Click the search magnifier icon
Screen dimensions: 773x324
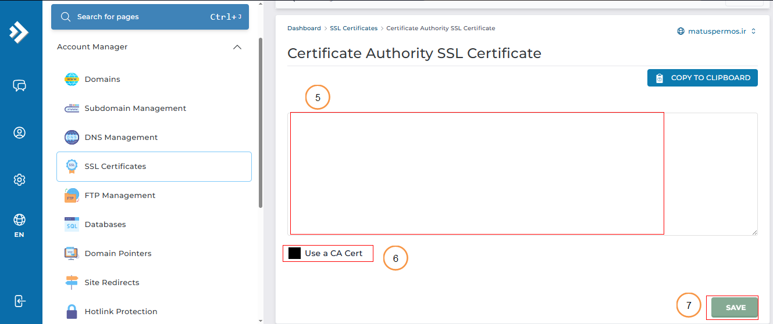tap(66, 17)
